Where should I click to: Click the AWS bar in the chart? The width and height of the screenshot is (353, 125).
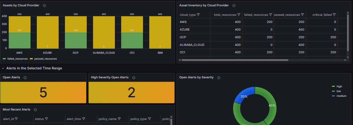coord(19,32)
